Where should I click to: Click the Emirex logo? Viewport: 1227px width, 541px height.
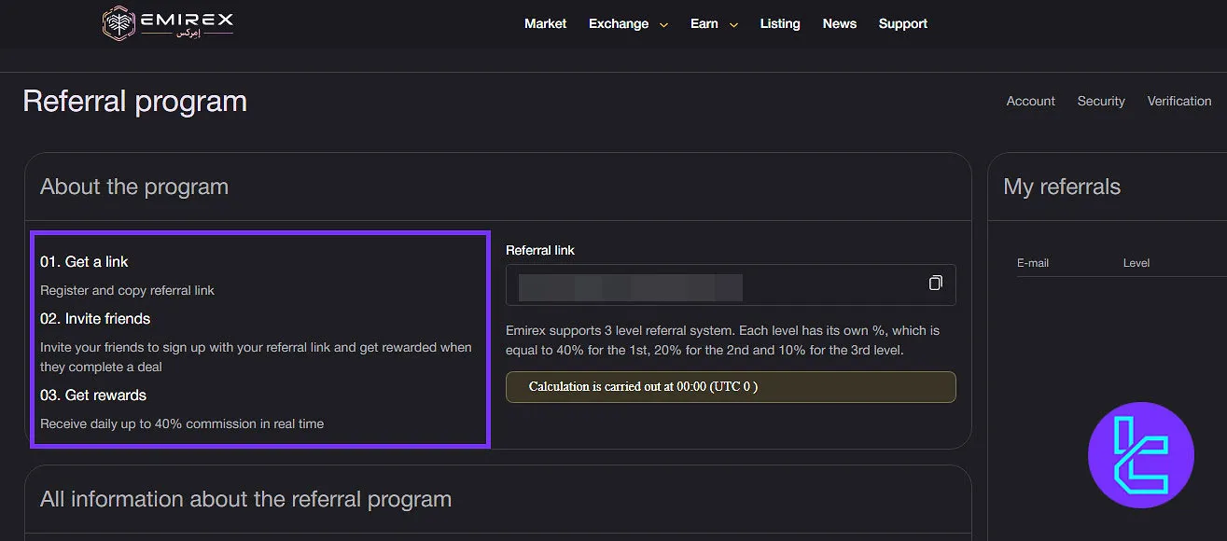click(166, 22)
